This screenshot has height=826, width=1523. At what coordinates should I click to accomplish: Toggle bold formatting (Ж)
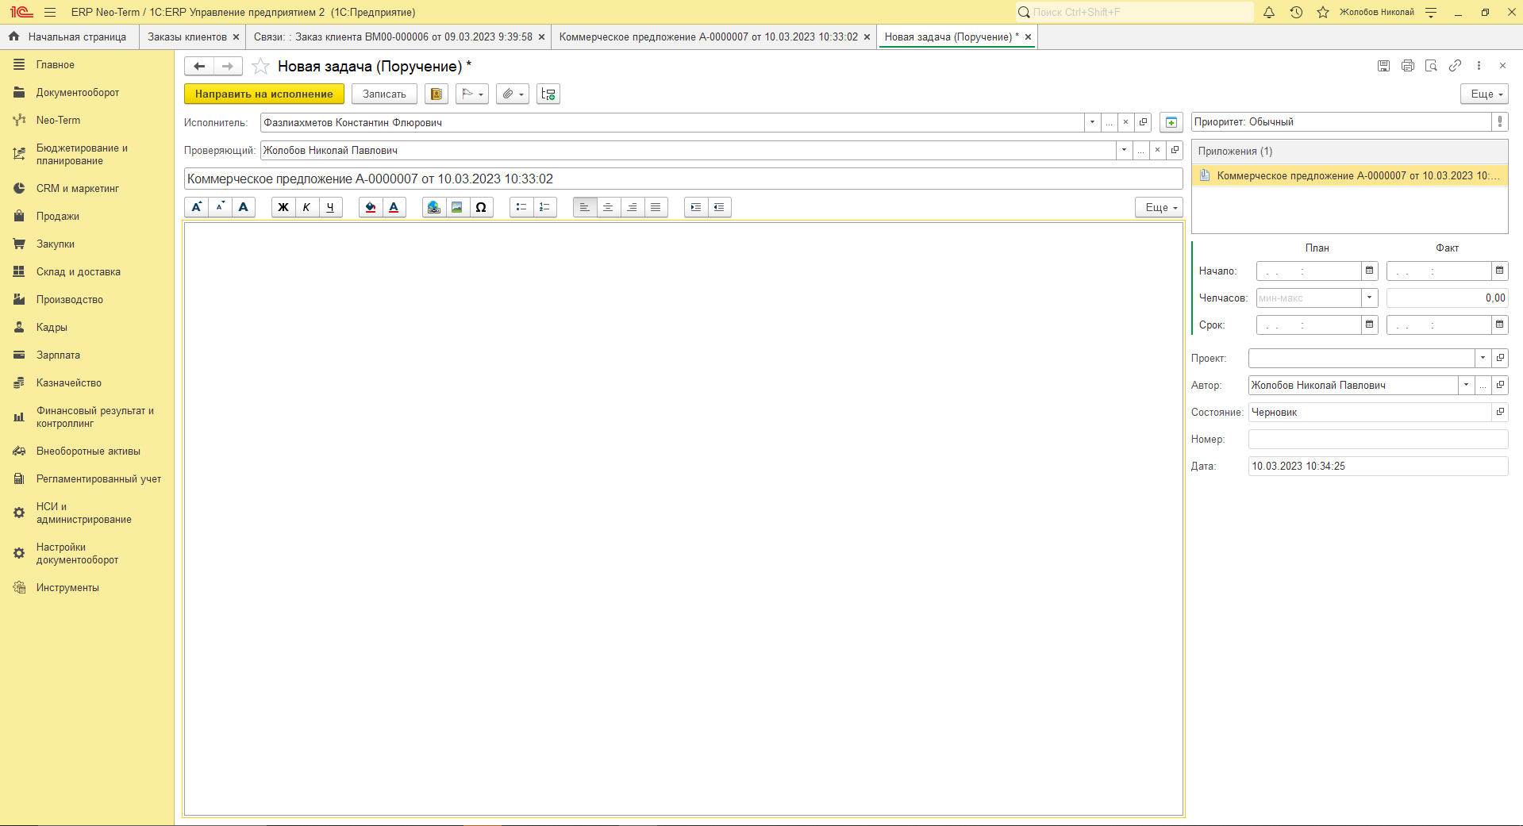[x=283, y=207]
